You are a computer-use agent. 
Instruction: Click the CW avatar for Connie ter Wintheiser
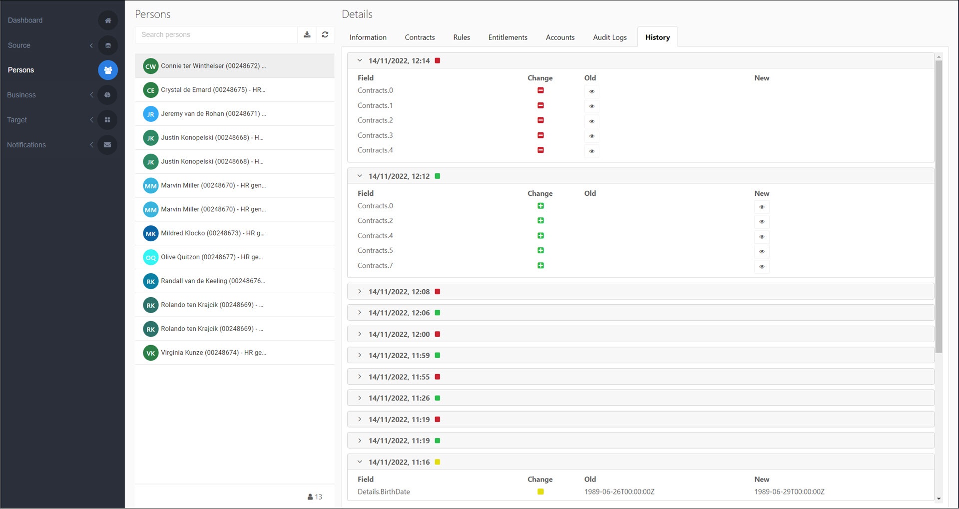tap(150, 66)
